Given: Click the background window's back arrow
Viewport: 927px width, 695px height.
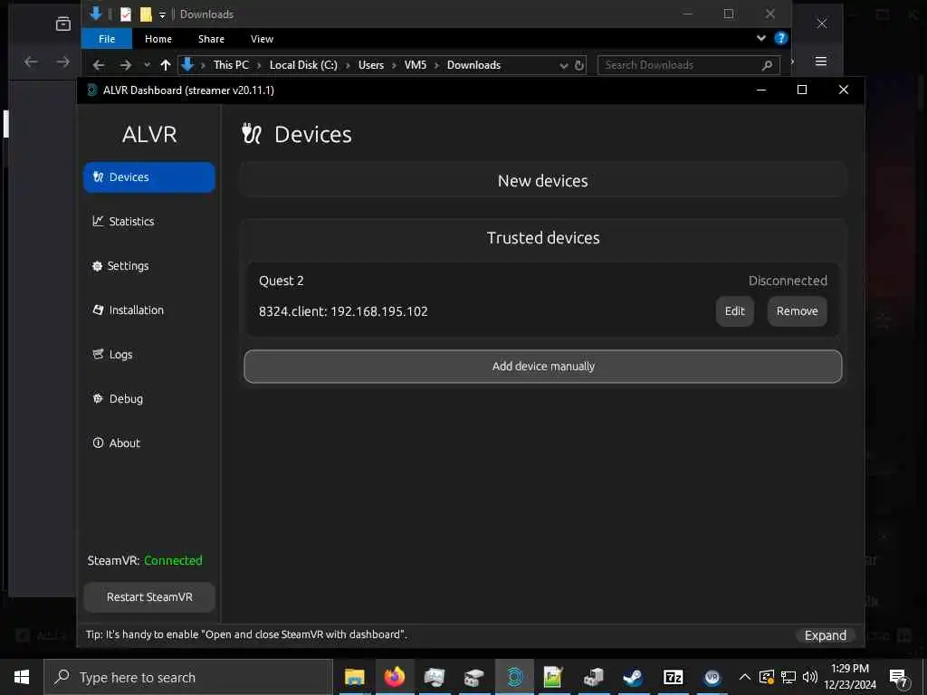Looking at the screenshot, I should 31,62.
